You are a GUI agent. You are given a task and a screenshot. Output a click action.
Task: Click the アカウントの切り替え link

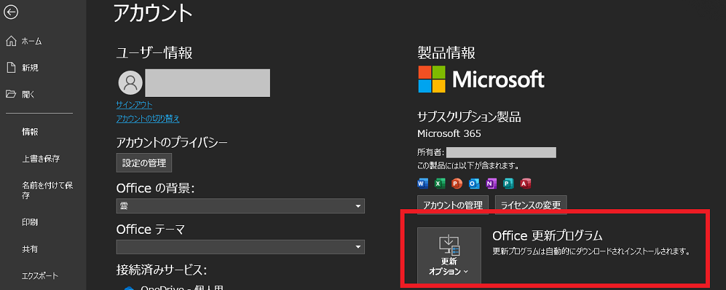tap(148, 119)
